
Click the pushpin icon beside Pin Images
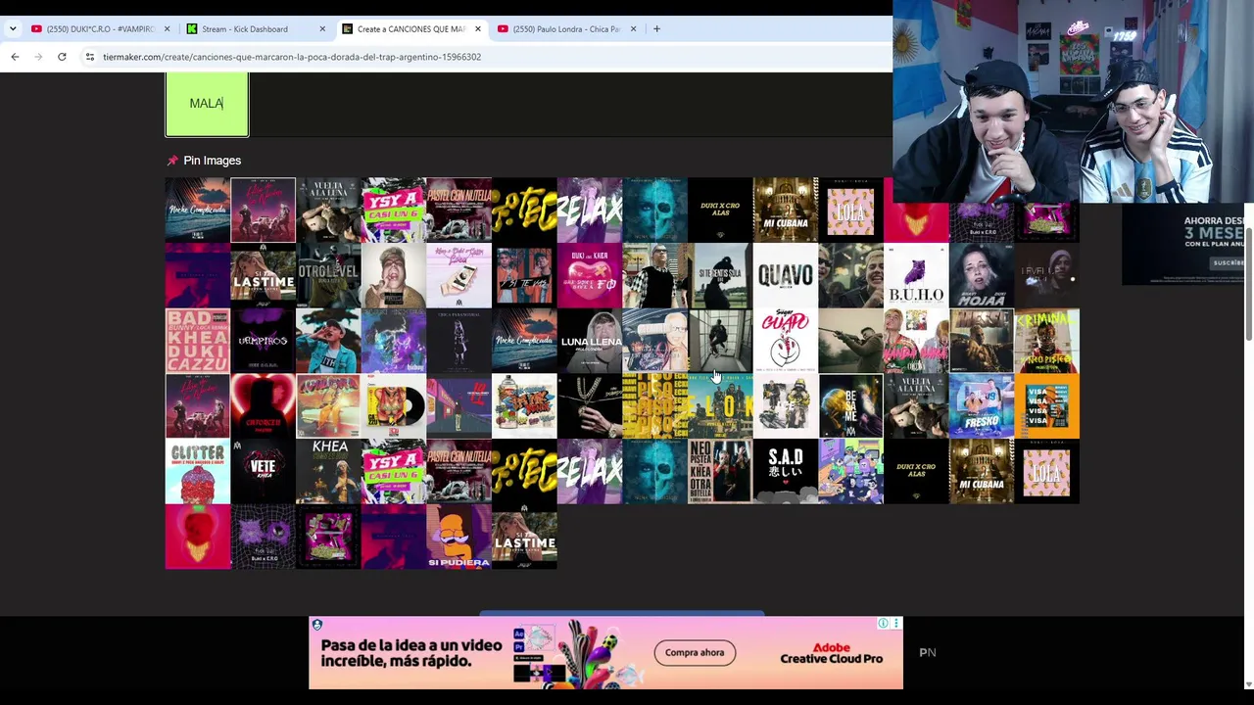pos(172,161)
